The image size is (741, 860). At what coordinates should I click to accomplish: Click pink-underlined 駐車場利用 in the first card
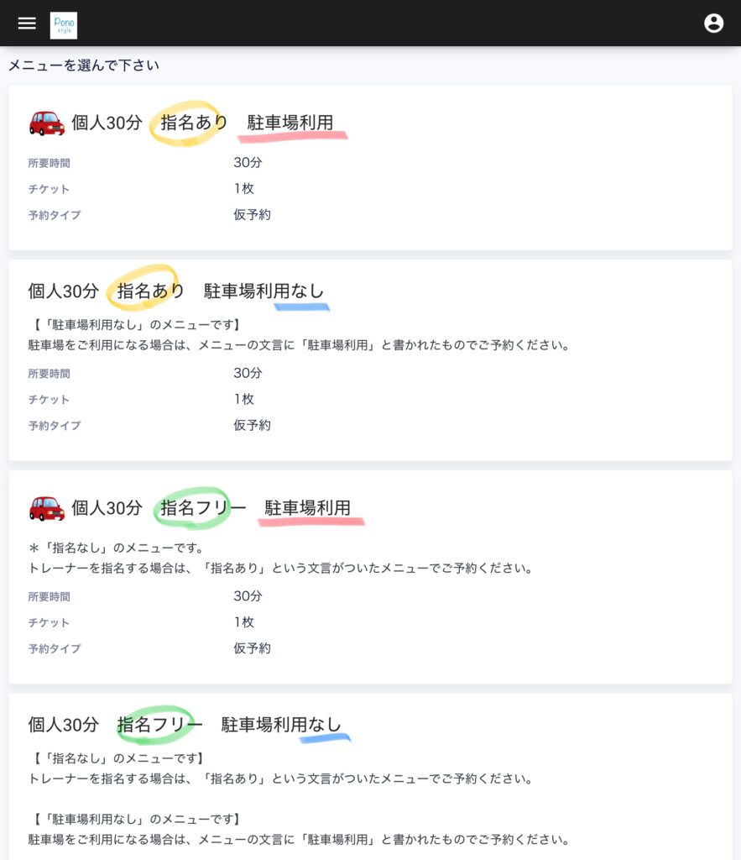click(x=290, y=123)
